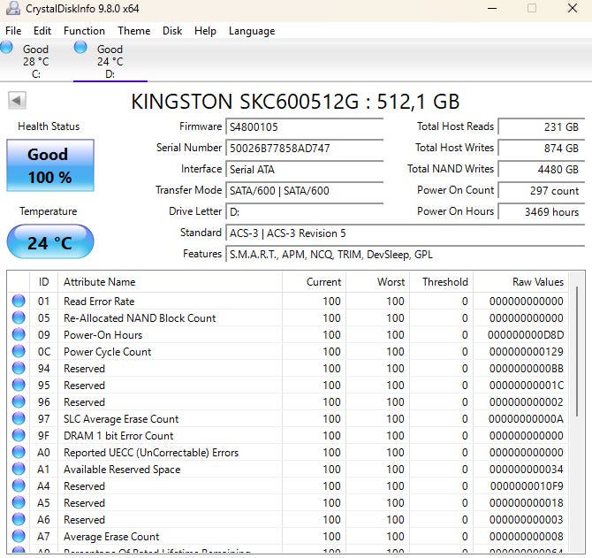The height and width of the screenshot is (558, 592).
Task: Open the Function menu
Action: [x=84, y=31]
